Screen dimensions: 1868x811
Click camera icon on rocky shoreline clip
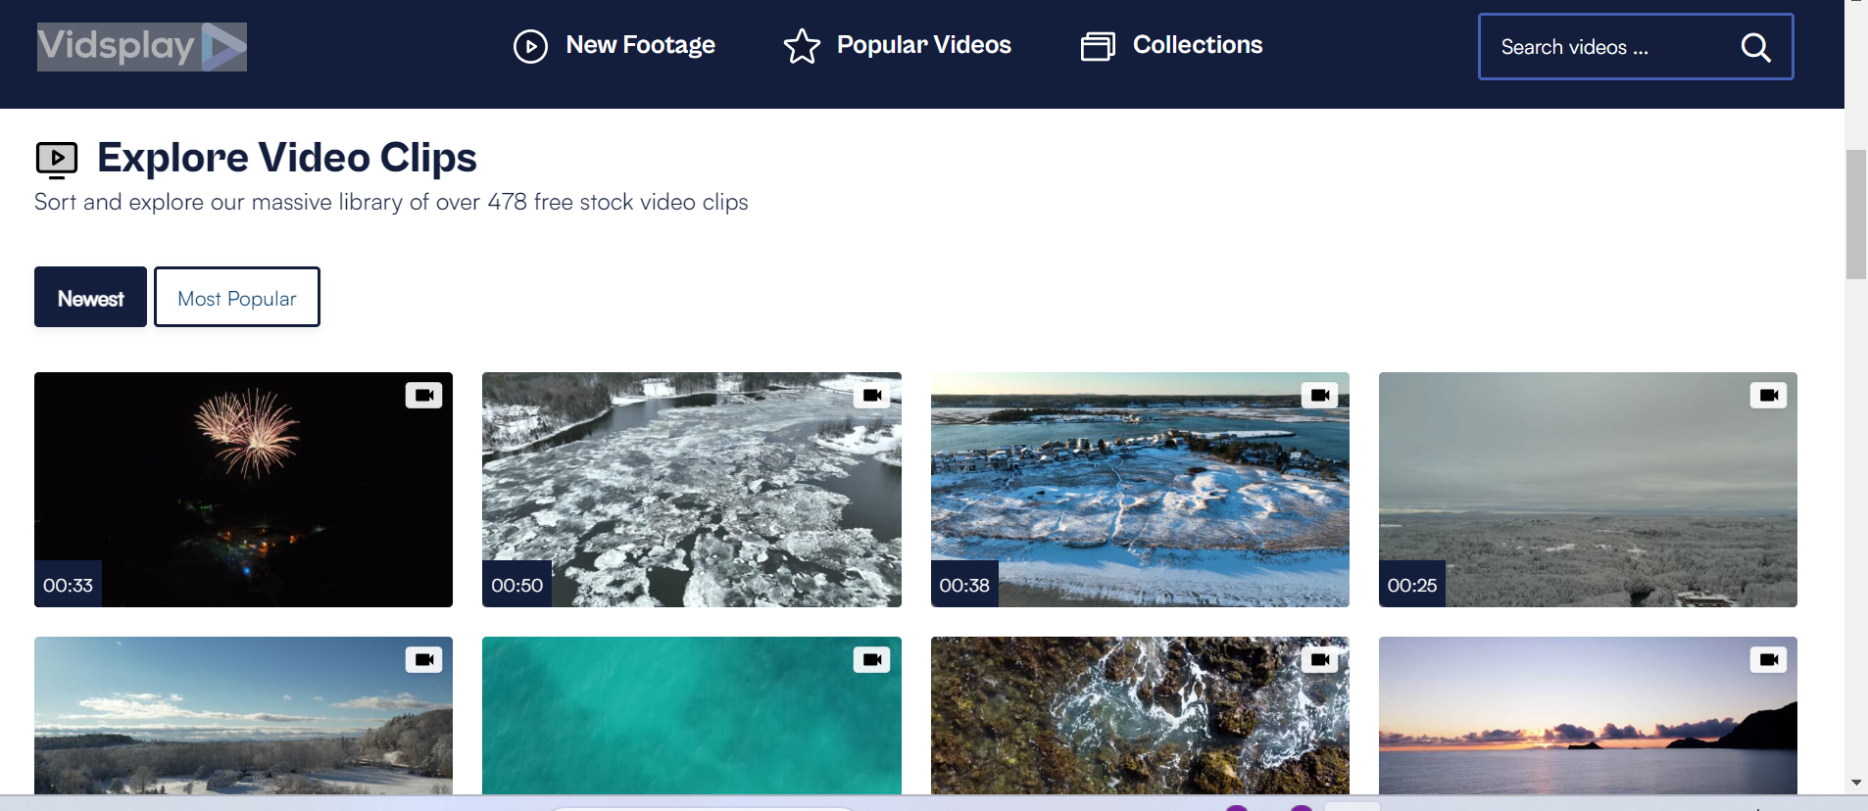1319,659
